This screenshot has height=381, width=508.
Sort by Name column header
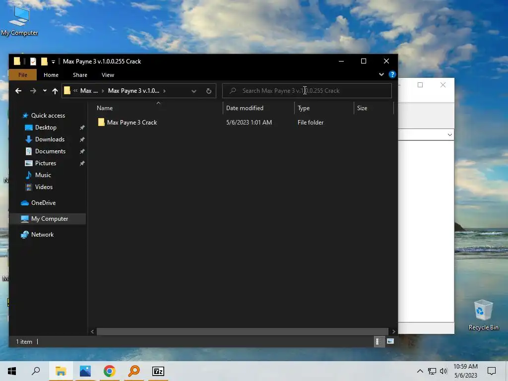105,108
